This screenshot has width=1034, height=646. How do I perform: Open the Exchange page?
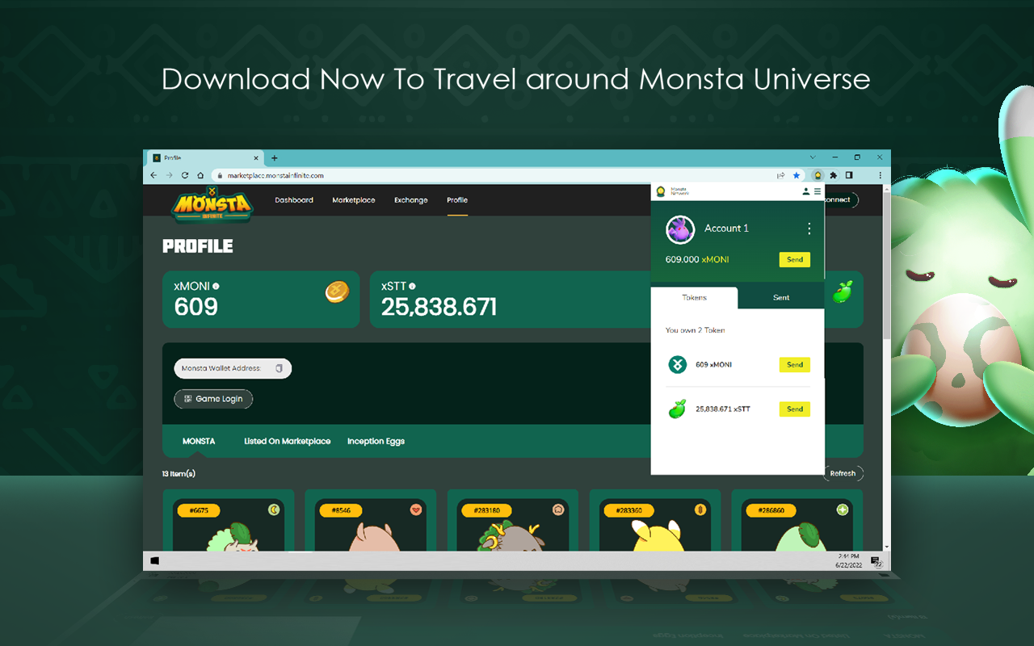click(411, 200)
